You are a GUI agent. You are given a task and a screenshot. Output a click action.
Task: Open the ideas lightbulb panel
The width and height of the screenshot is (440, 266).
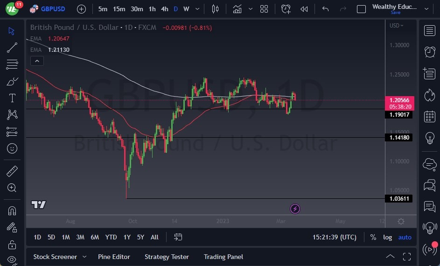[x=429, y=138]
